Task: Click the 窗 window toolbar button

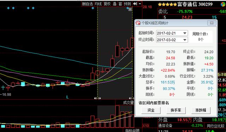Action: coord(120,4)
